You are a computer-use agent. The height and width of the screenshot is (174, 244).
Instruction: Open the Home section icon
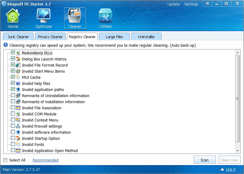pos(13,16)
